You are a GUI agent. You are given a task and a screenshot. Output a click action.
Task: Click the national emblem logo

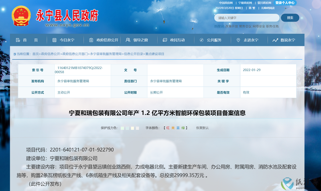pos(21,16)
